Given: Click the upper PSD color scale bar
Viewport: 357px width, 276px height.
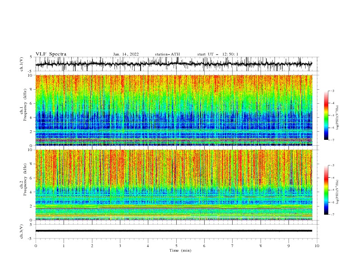Looking at the screenshot, I should coord(326,115).
